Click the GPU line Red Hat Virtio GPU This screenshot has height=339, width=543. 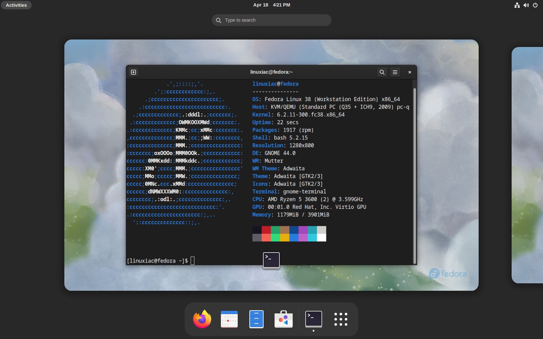click(x=309, y=207)
